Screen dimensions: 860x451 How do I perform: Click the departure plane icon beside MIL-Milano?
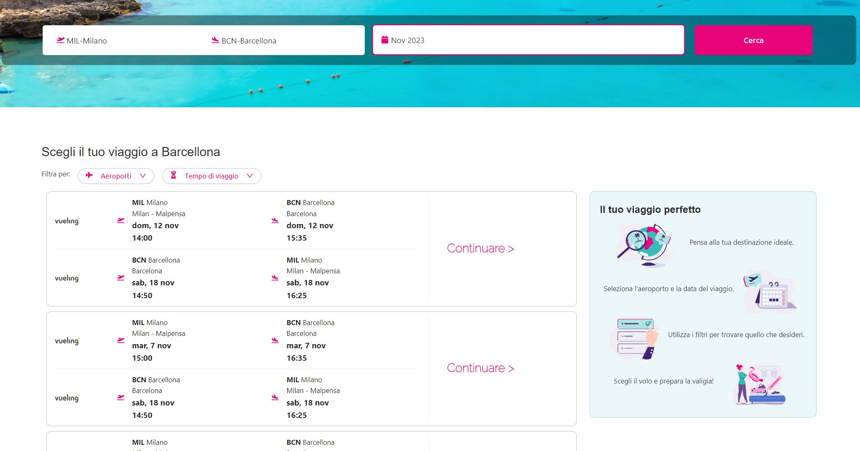[x=60, y=40]
